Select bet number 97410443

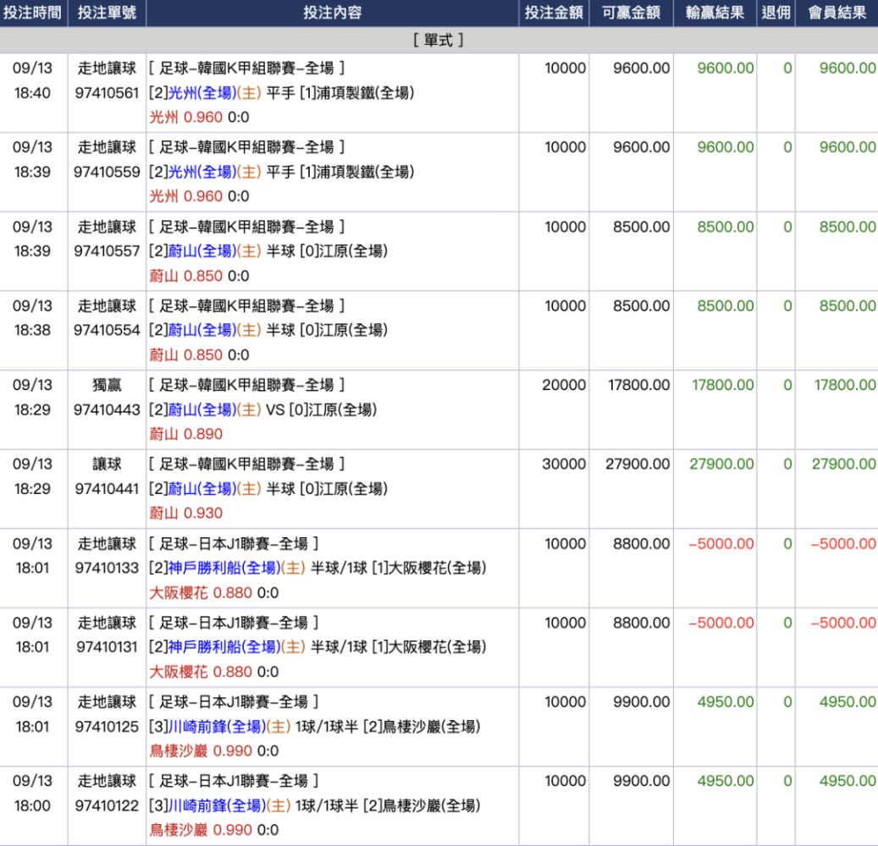pos(107,409)
